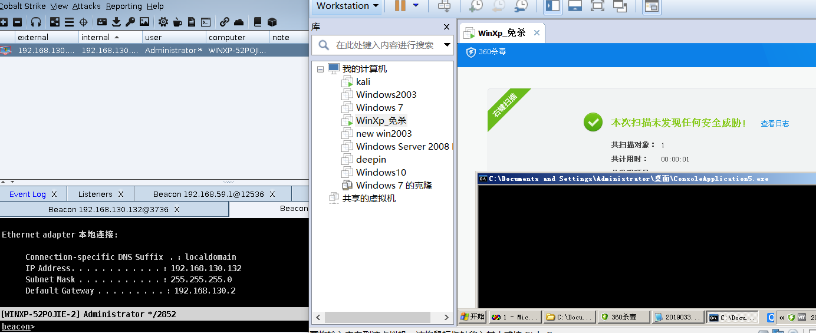Close the Event Log tab X
This screenshot has width=816, height=333.
(54, 194)
